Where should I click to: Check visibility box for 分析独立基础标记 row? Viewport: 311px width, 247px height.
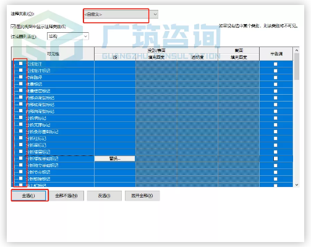tap(20, 165)
